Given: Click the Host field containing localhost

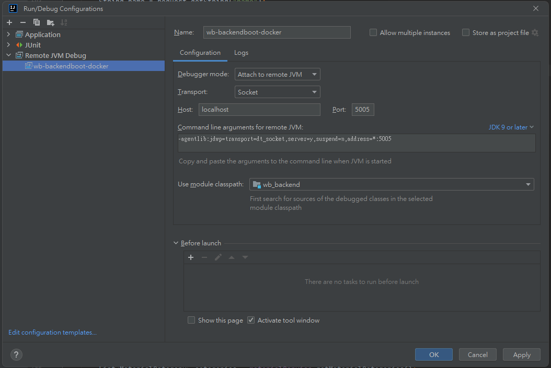Looking at the screenshot, I should [259, 110].
